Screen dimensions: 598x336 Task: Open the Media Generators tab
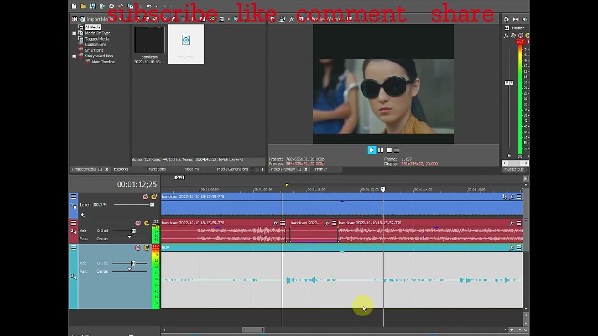pos(232,169)
